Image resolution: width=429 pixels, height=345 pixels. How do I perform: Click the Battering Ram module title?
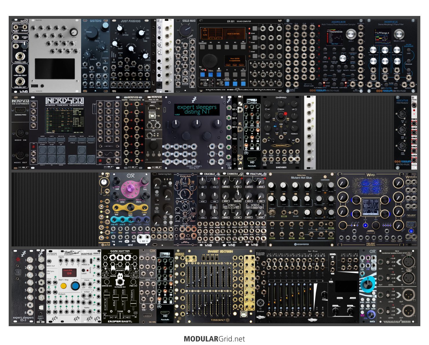tap(164, 174)
